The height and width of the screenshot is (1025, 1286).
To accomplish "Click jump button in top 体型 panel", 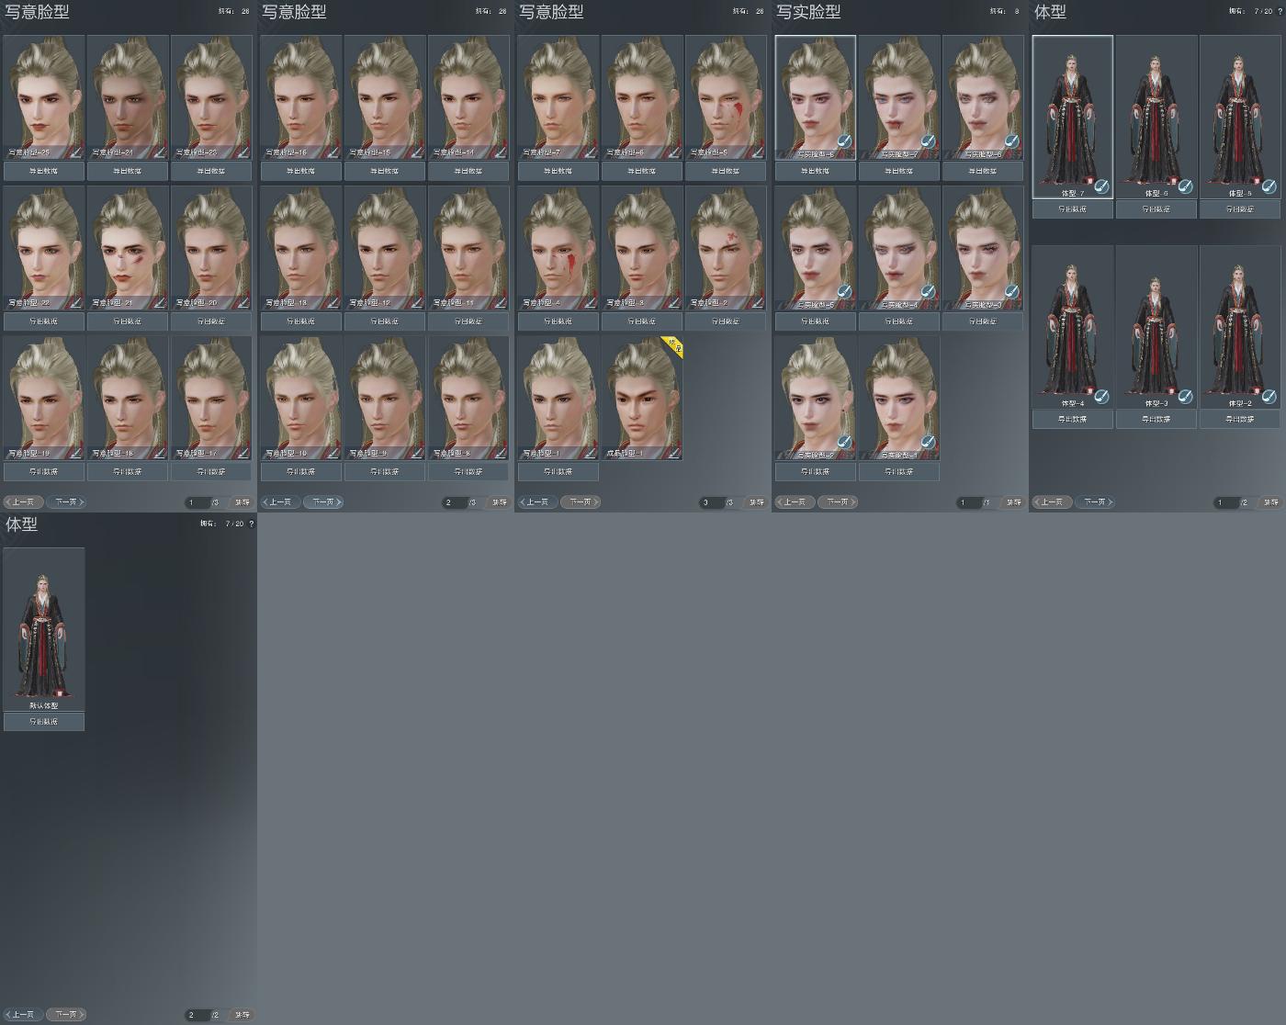I will coord(1270,502).
